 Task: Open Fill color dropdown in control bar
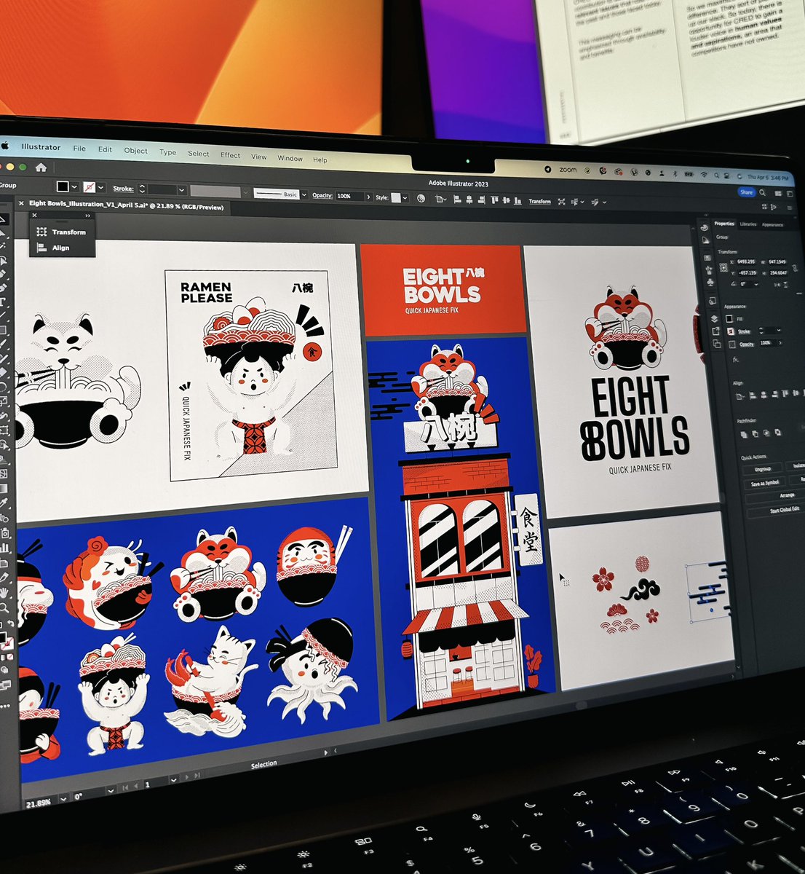pyautogui.click(x=75, y=186)
